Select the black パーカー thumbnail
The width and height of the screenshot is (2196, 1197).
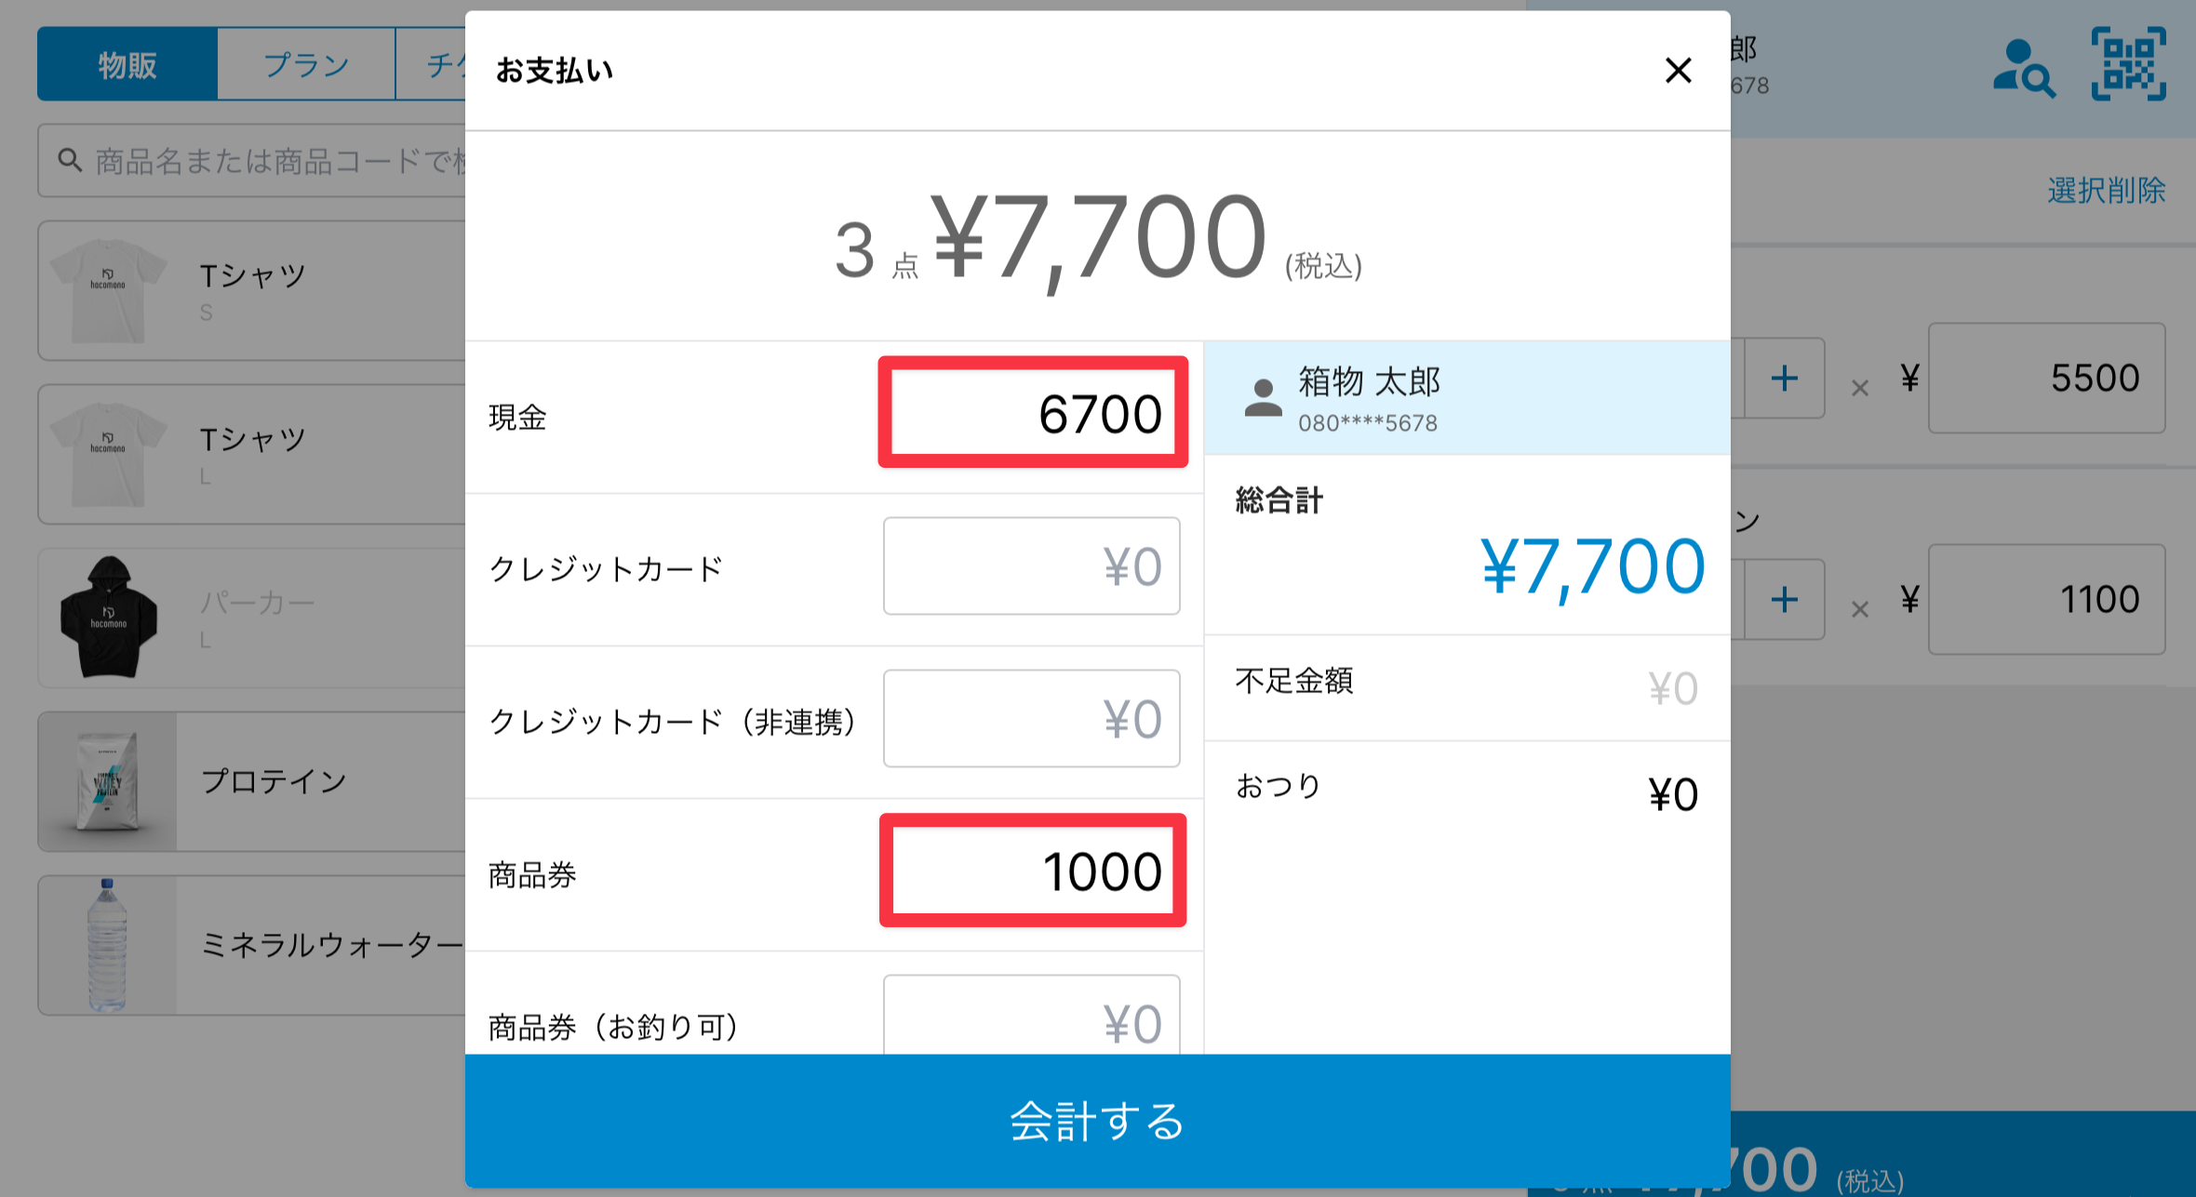108,618
